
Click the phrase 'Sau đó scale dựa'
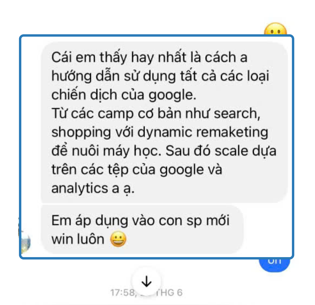click(221, 151)
